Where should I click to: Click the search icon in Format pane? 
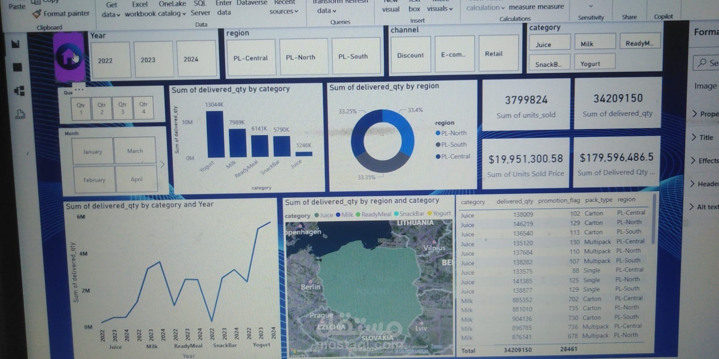[x=702, y=63]
